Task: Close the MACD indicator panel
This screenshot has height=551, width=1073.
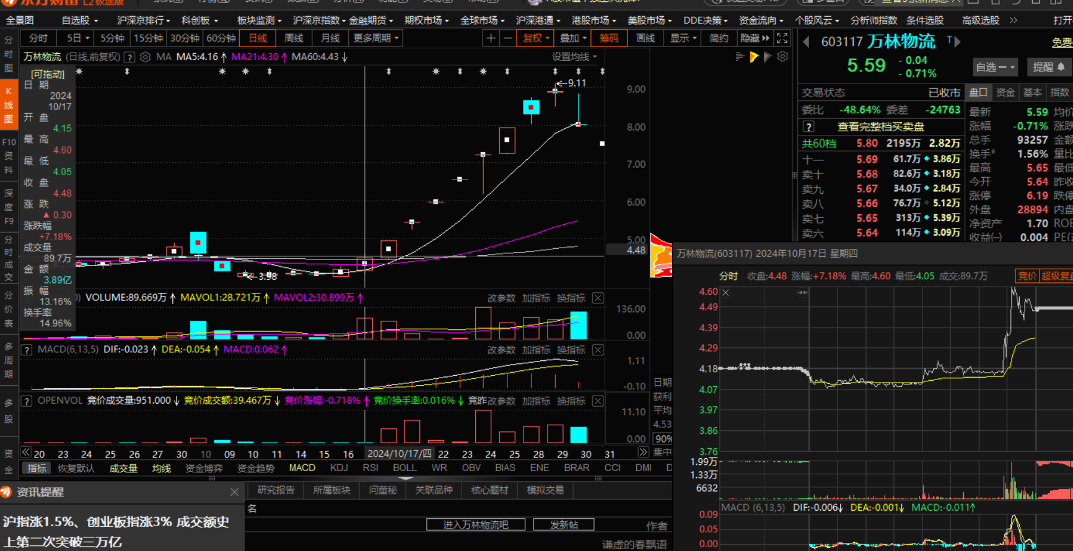Action: point(598,350)
